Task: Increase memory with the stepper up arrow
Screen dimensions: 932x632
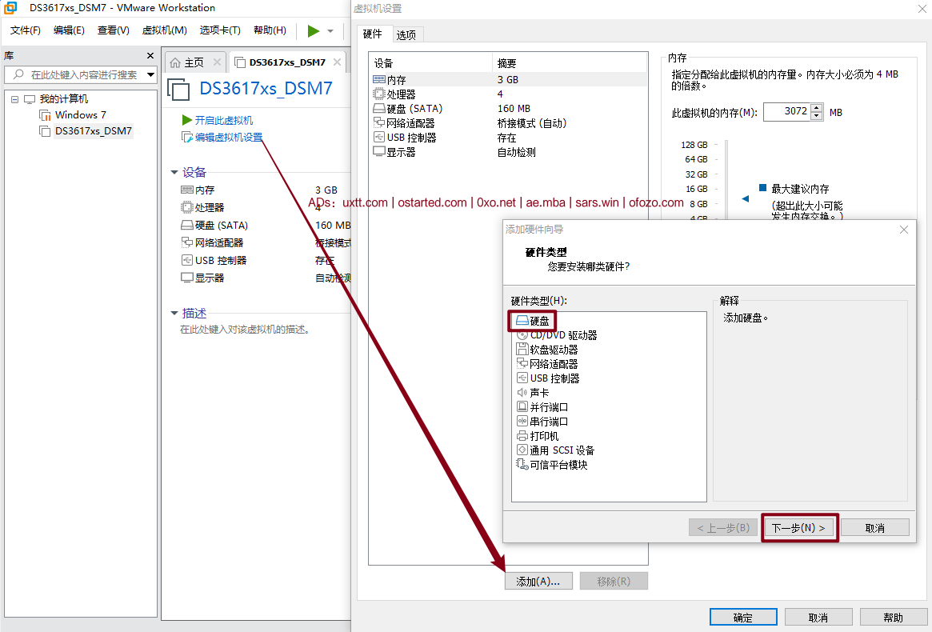Action: point(817,108)
